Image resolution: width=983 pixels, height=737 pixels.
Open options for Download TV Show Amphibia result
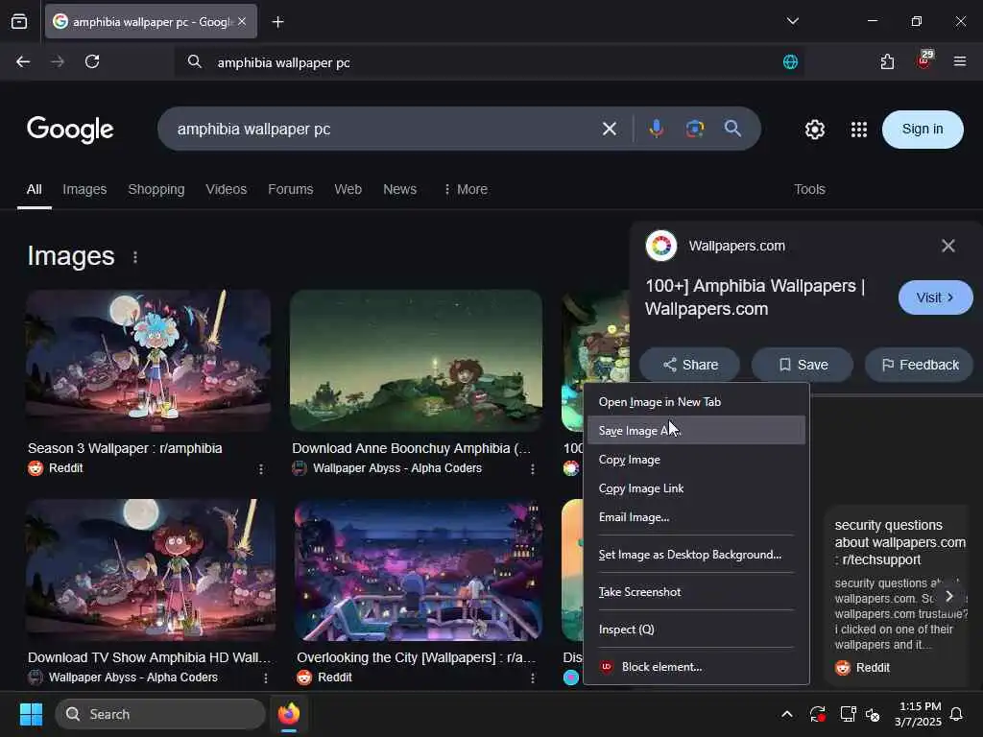point(265,678)
